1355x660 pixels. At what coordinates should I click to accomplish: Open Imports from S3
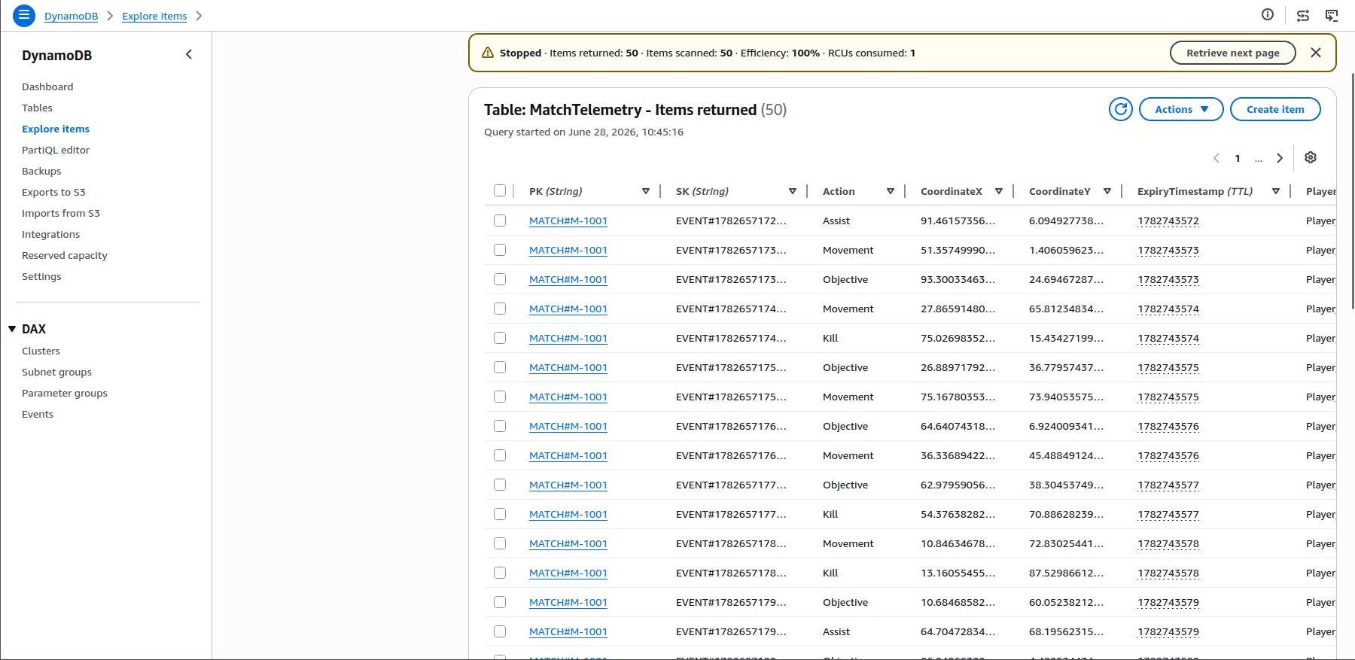tap(61, 213)
